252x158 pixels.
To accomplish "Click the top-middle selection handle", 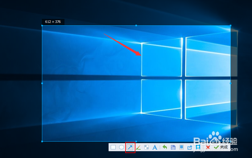I will click(x=136, y=26).
